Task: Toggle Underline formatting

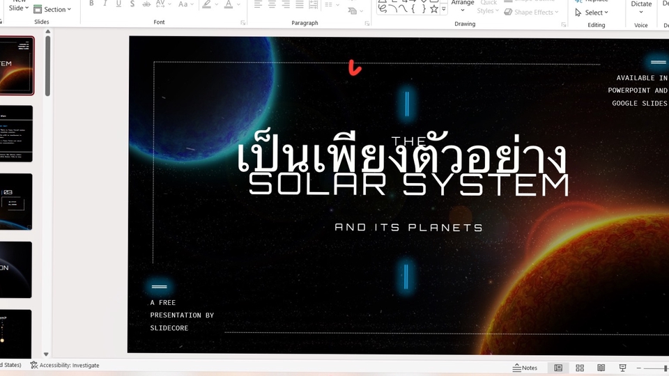Action: [118, 3]
